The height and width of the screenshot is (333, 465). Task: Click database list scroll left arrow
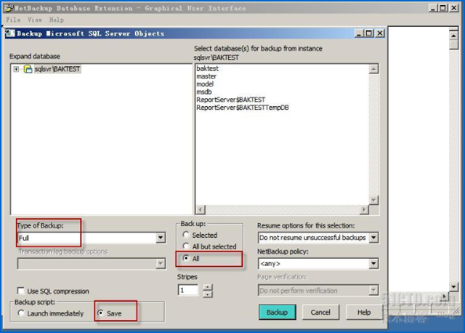[x=201, y=209]
